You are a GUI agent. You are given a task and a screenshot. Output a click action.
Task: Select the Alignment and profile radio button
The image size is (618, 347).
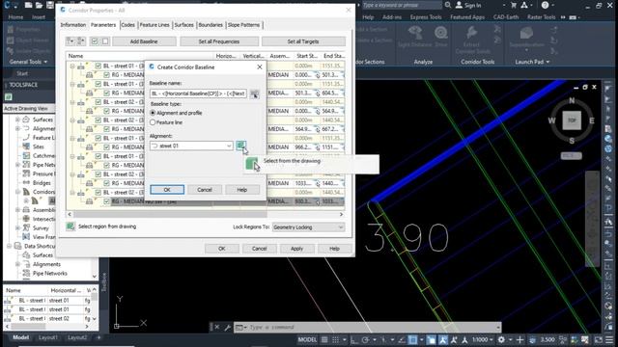point(153,113)
